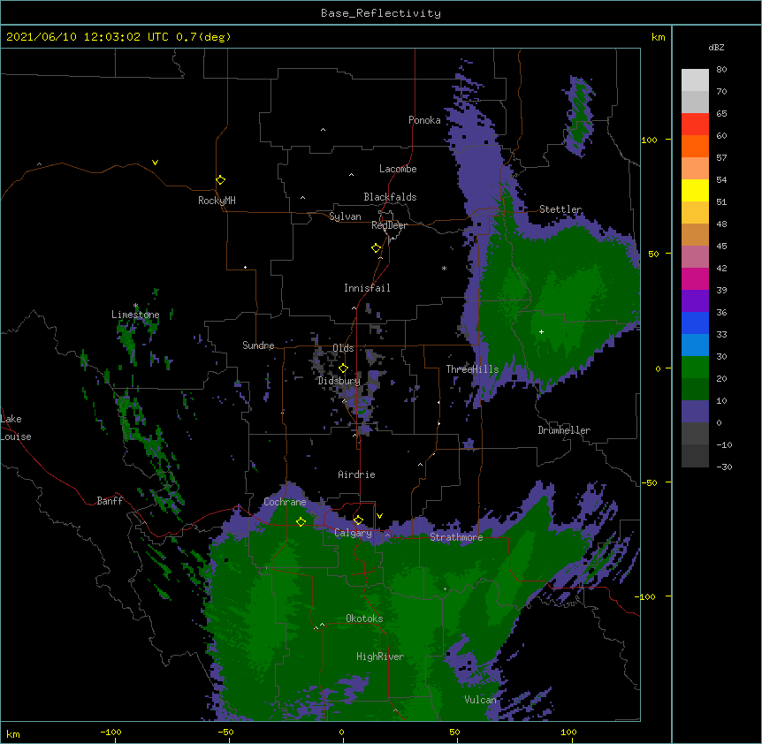Click the yellow marker south of RedDeer
This screenshot has height=744, width=762.
376,248
